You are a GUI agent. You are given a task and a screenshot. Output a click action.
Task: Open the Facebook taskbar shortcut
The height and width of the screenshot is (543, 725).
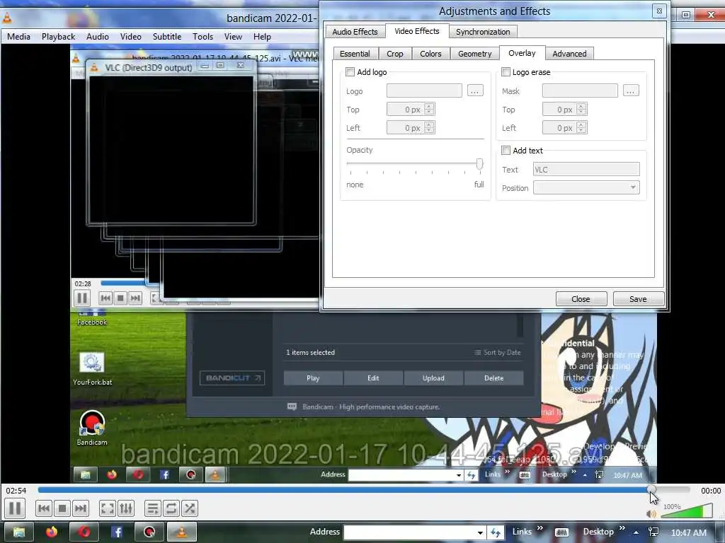coord(117,532)
